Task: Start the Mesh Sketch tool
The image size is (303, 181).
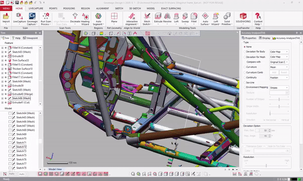Action: click(147, 19)
